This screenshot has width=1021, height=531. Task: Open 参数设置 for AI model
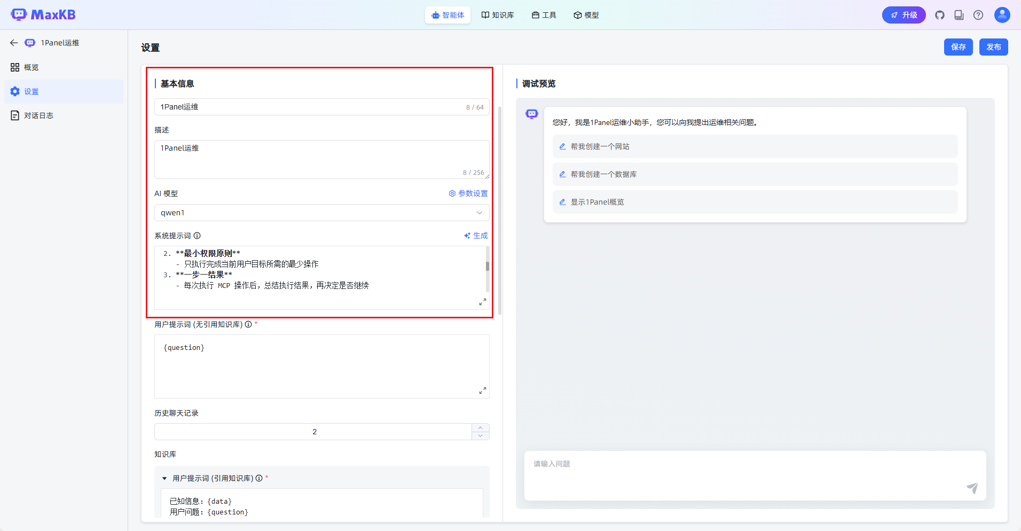(468, 193)
